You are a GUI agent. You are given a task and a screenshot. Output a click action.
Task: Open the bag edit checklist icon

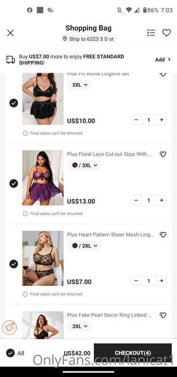point(151,33)
